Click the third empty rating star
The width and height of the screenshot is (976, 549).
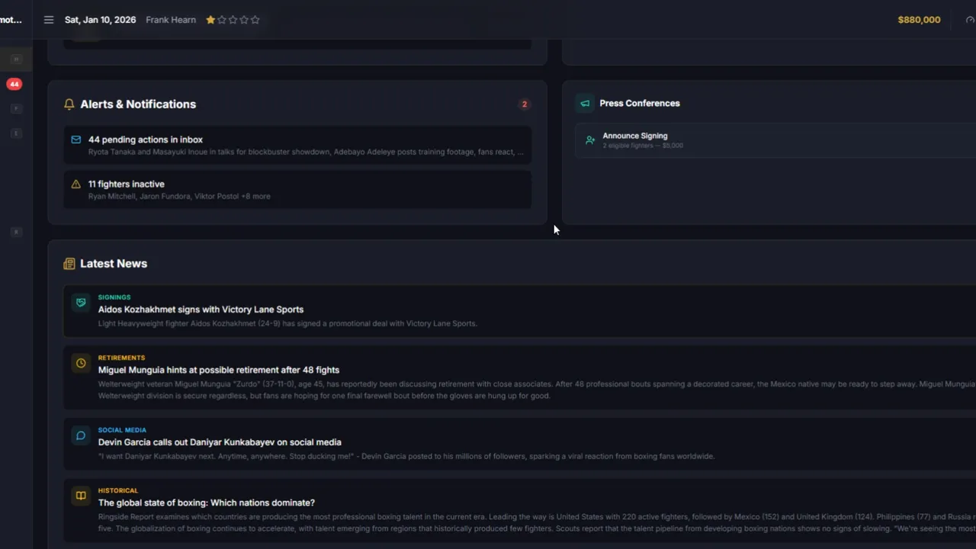click(233, 20)
